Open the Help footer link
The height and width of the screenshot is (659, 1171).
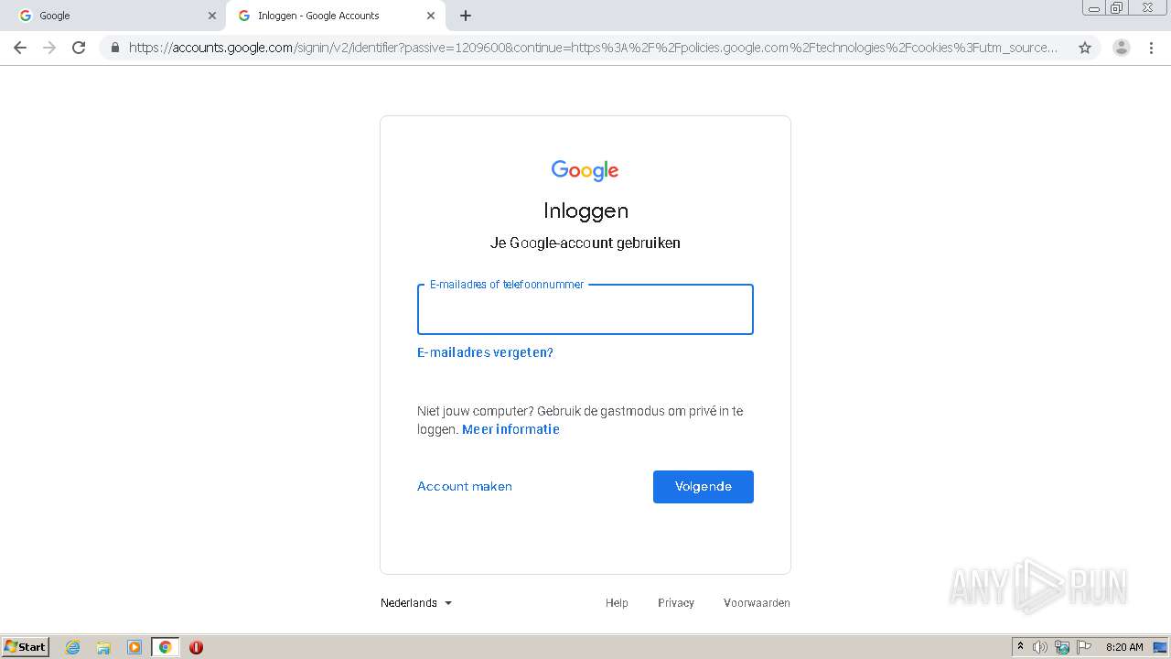[617, 603]
